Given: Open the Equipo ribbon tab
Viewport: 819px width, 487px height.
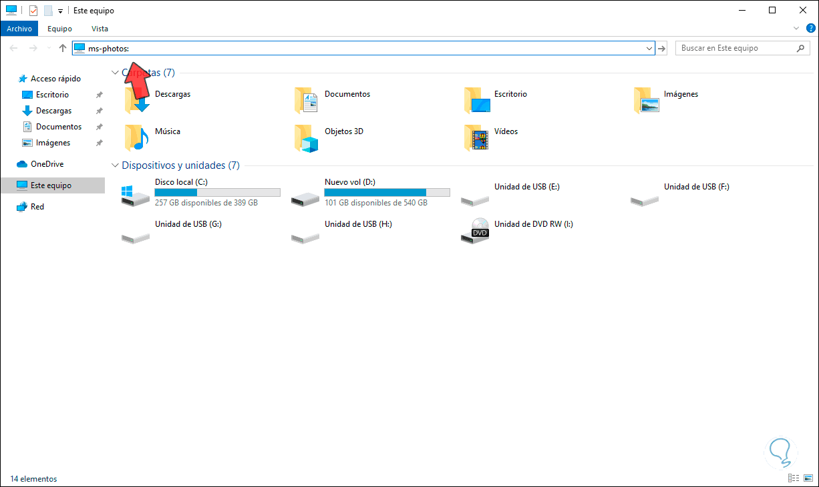Looking at the screenshot, I should tap(59, 29).
